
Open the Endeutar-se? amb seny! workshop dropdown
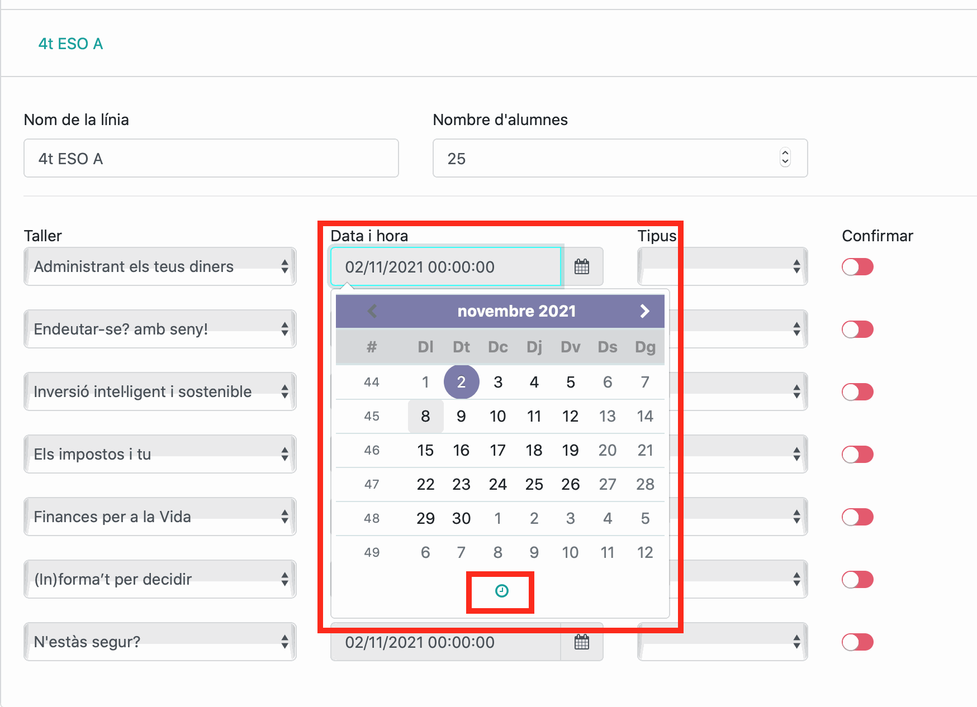[160, 329]
